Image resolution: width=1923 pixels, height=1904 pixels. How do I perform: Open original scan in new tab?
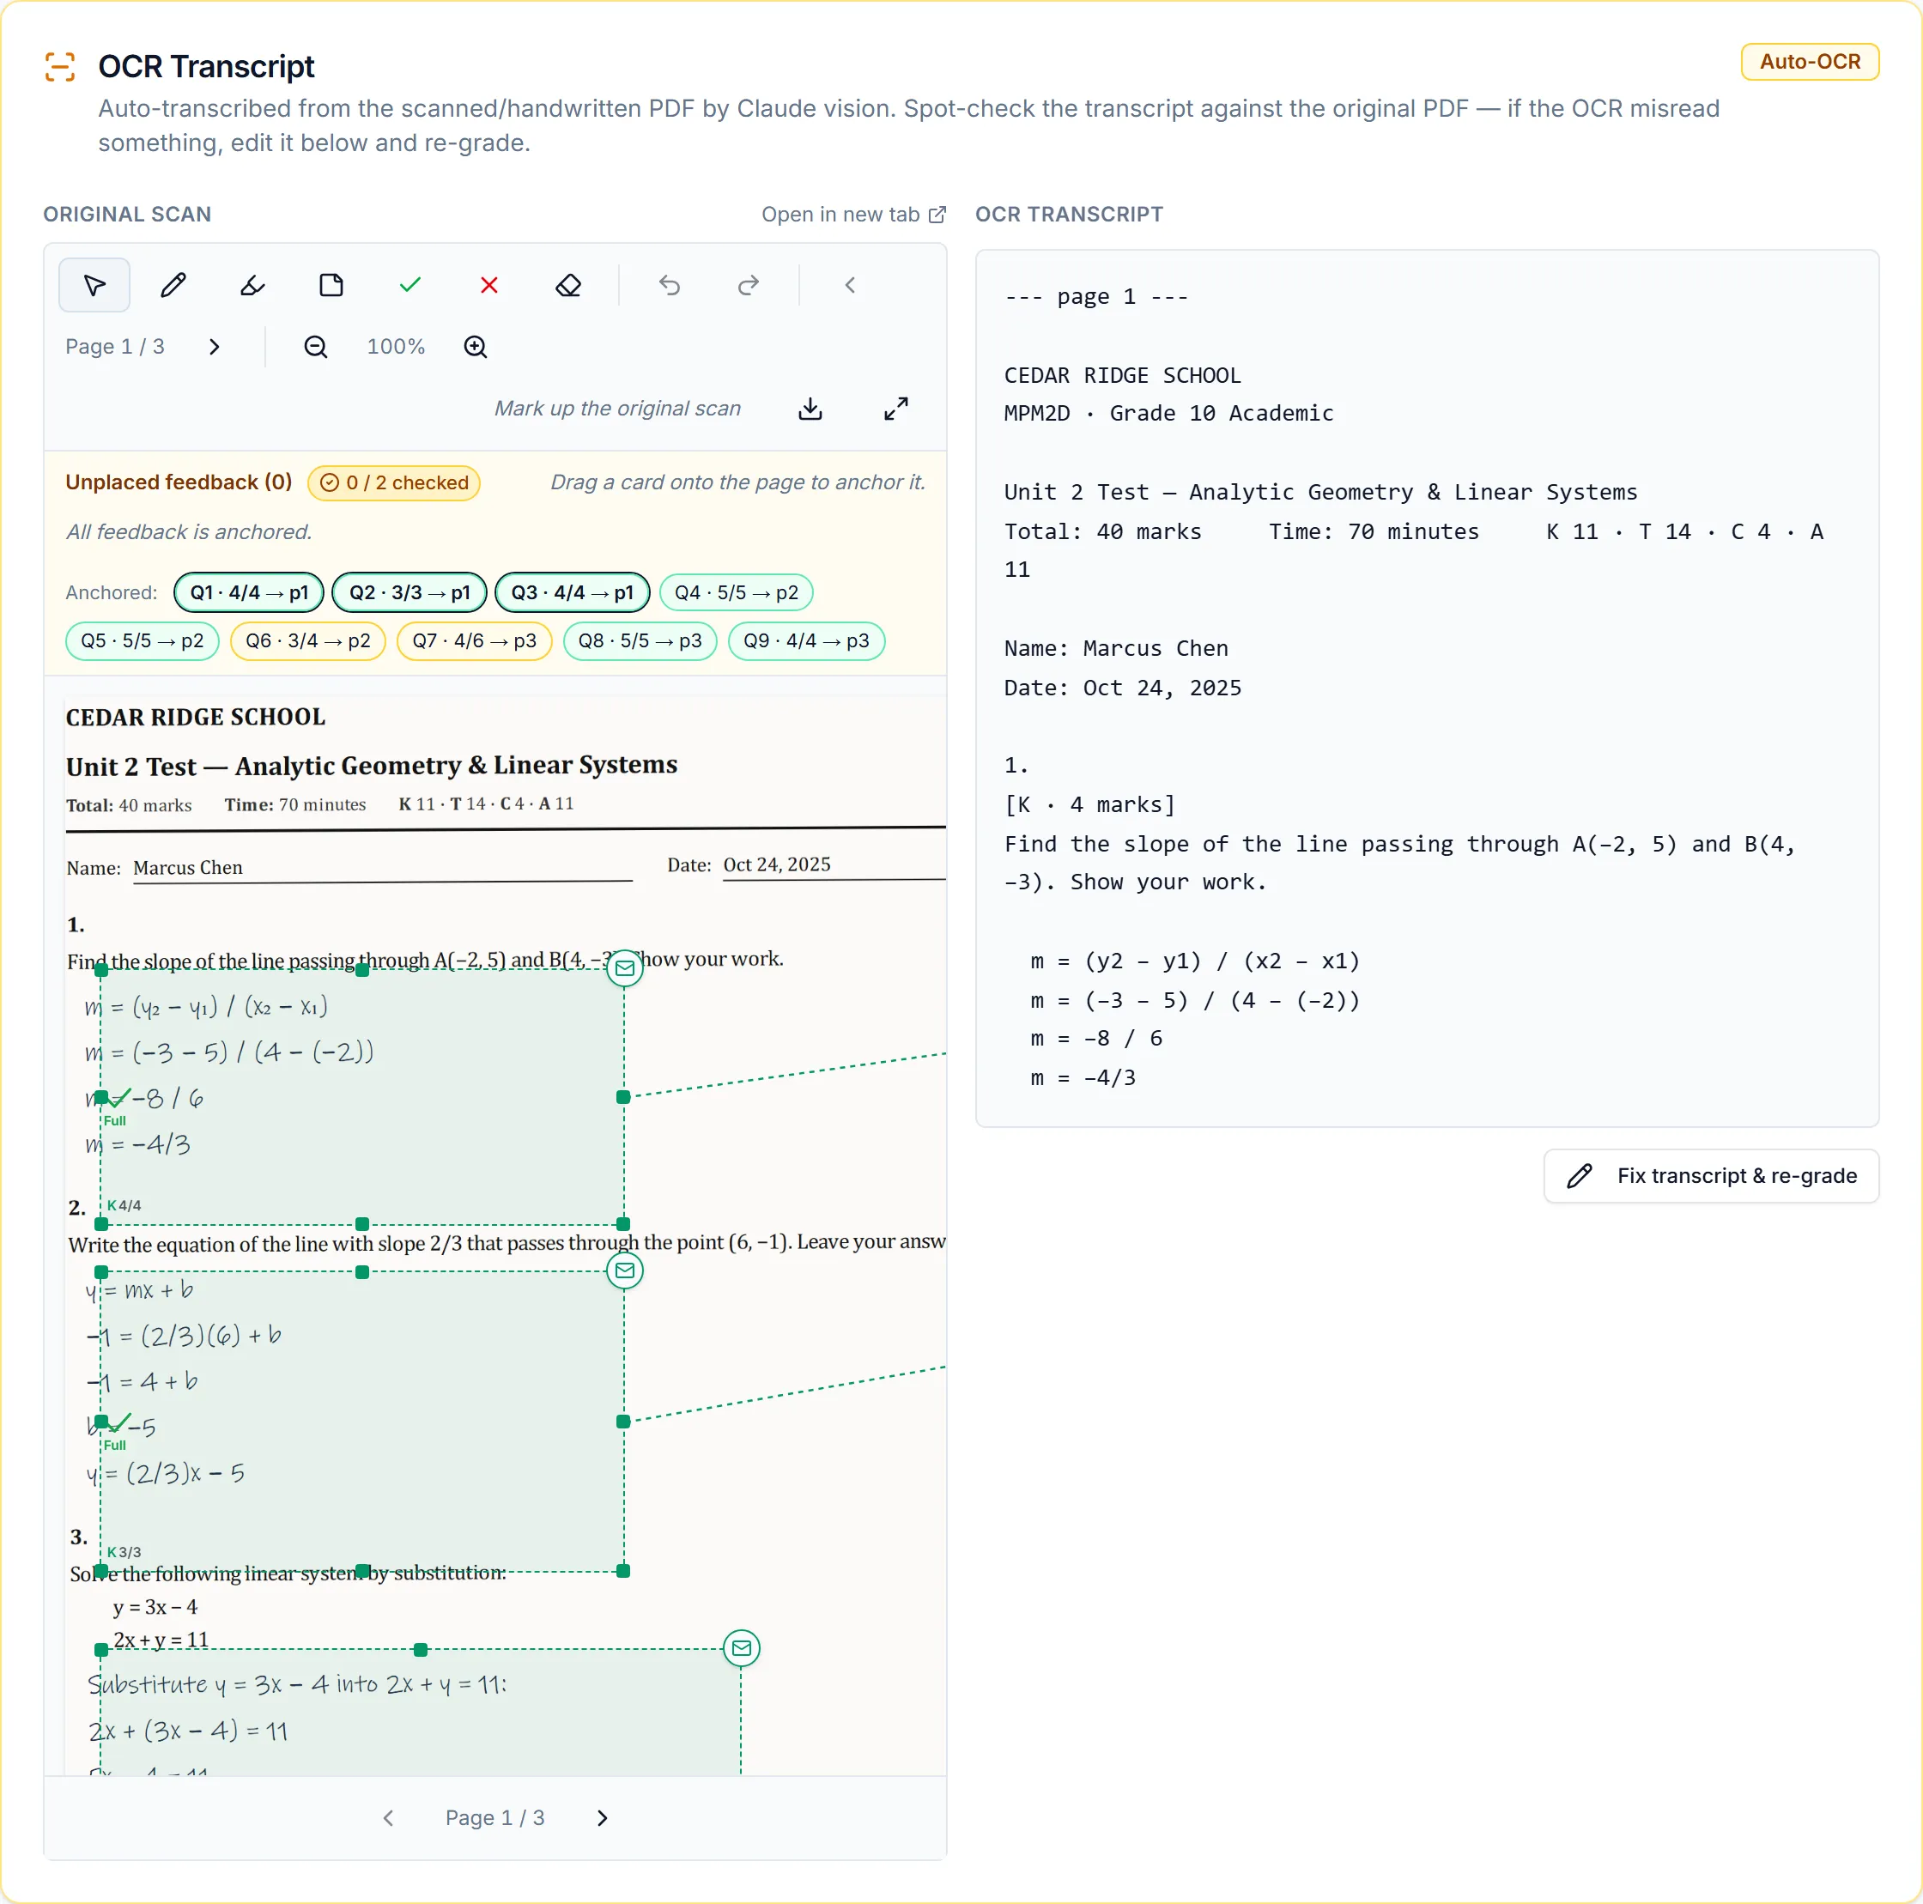(x=854, y=214)
